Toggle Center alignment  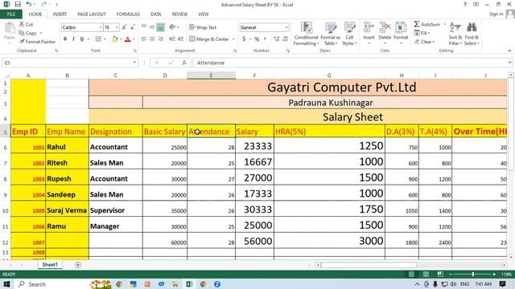click(x=152, y=39)
